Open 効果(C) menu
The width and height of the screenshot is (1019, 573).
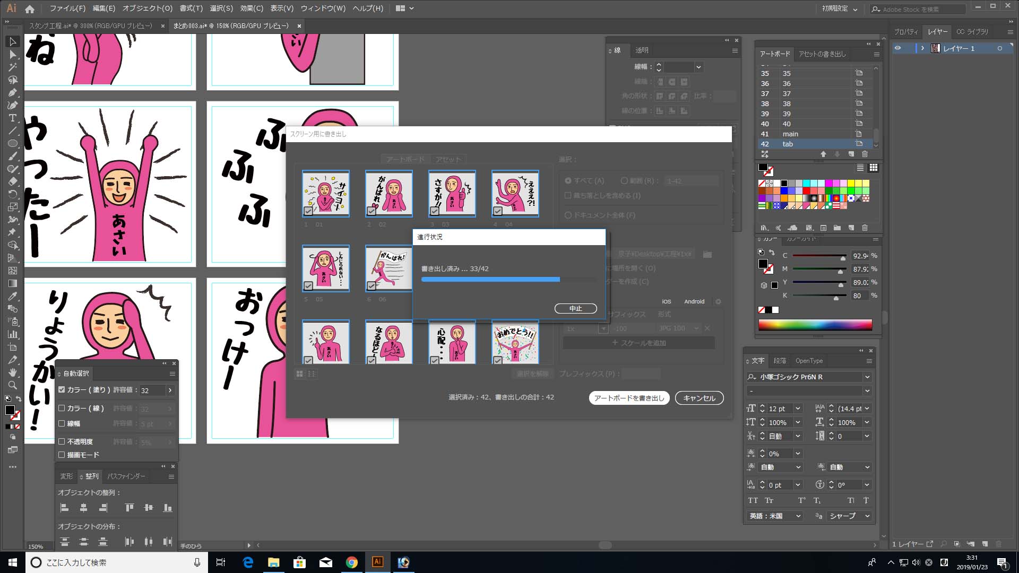(x=252, y=8)
